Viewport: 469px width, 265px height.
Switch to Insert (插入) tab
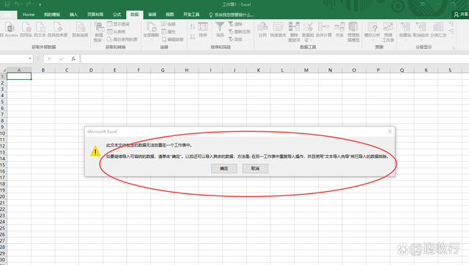tap(73, 15)
